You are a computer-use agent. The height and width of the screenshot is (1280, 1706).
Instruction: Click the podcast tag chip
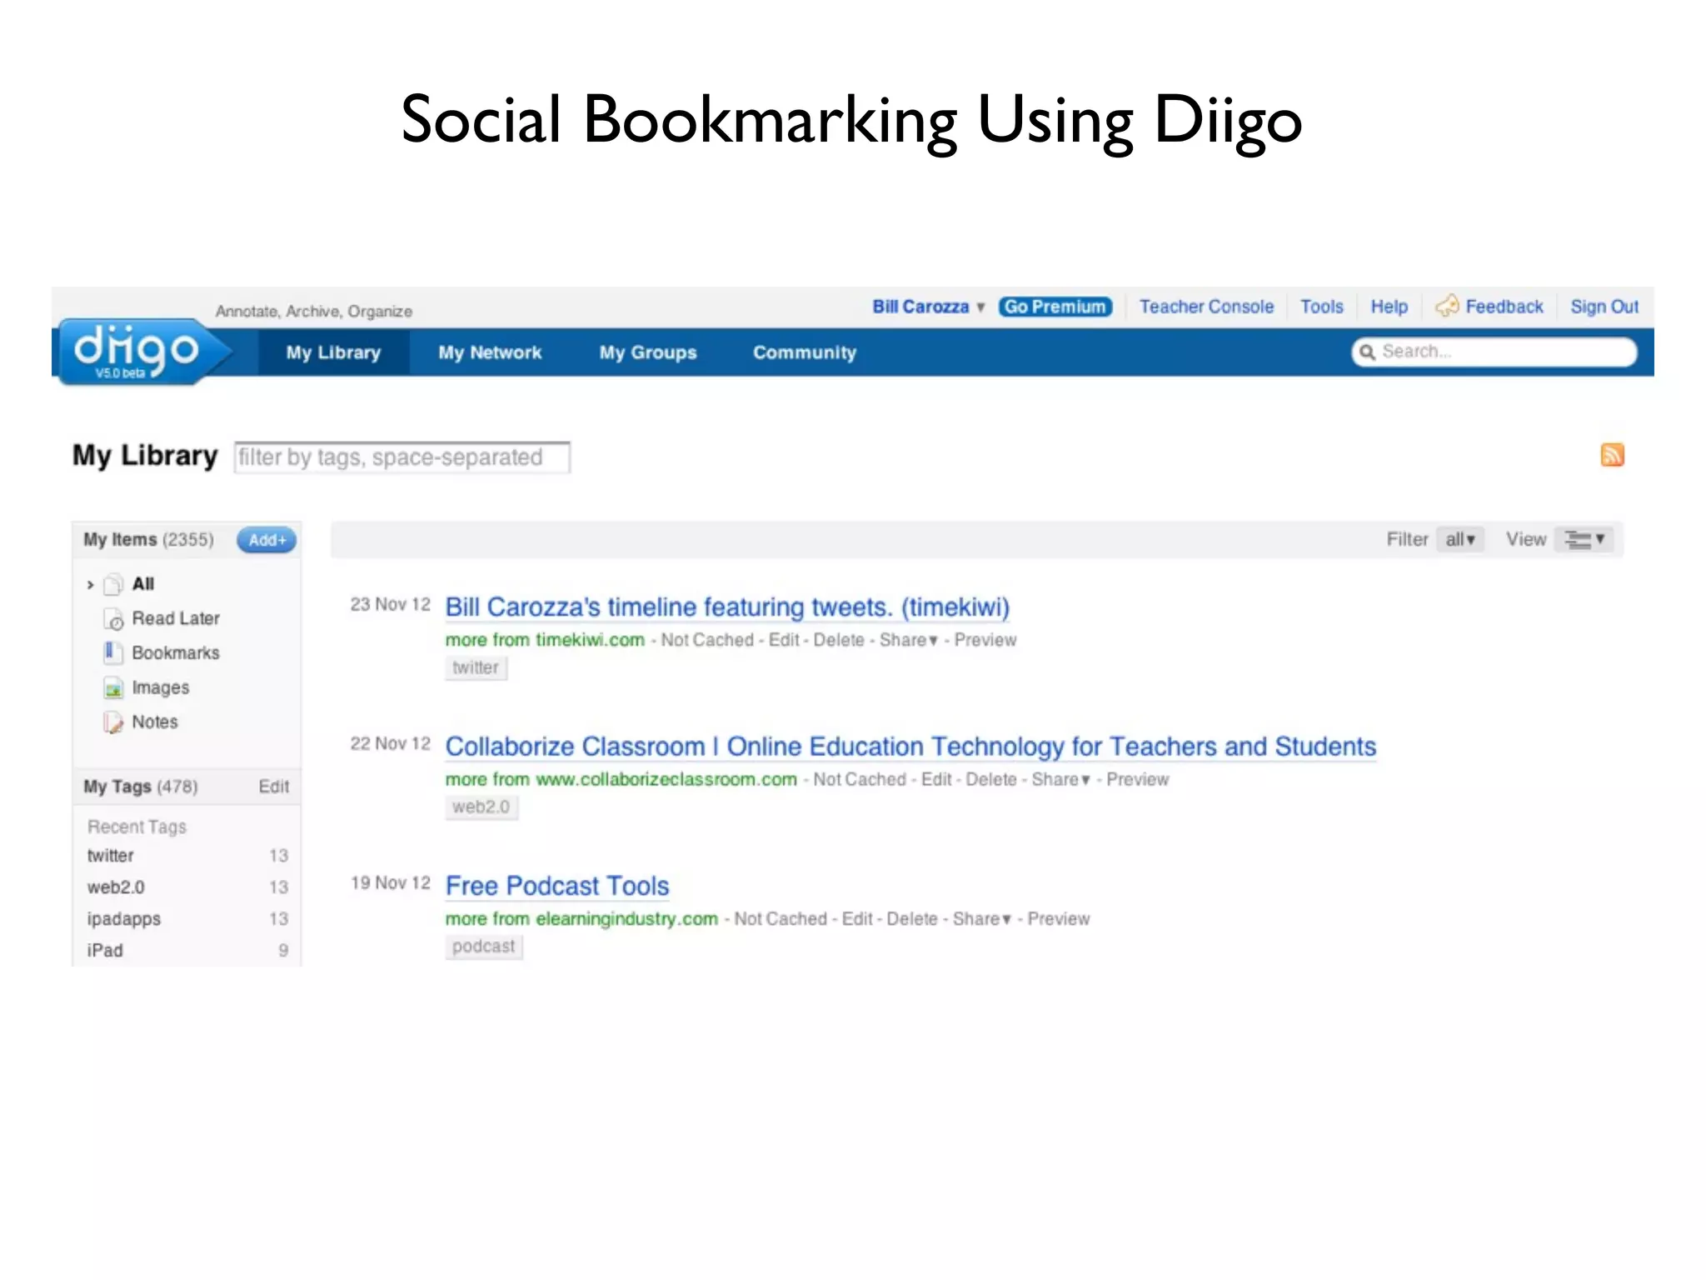[483, 947]
